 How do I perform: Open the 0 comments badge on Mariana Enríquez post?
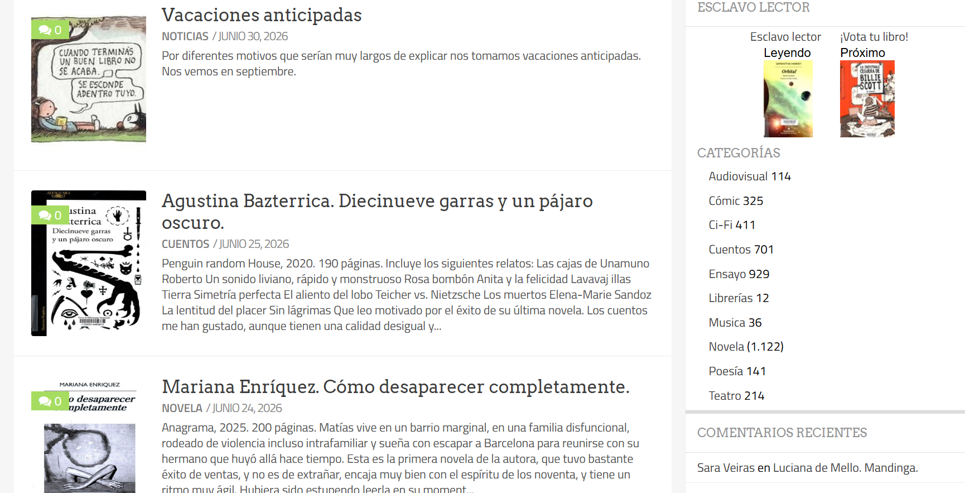(50, 401)
